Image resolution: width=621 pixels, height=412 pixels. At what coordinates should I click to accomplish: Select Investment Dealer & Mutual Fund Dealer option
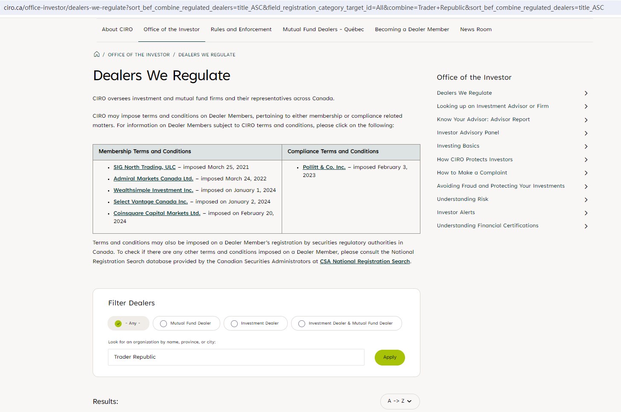(346, 323)
